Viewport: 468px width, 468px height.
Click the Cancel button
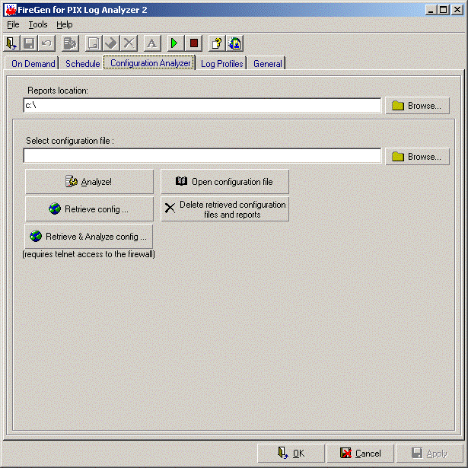[x=360, y=453]
